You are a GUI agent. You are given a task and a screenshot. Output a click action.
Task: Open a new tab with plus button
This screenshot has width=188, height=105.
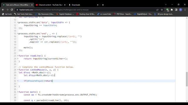103,5
